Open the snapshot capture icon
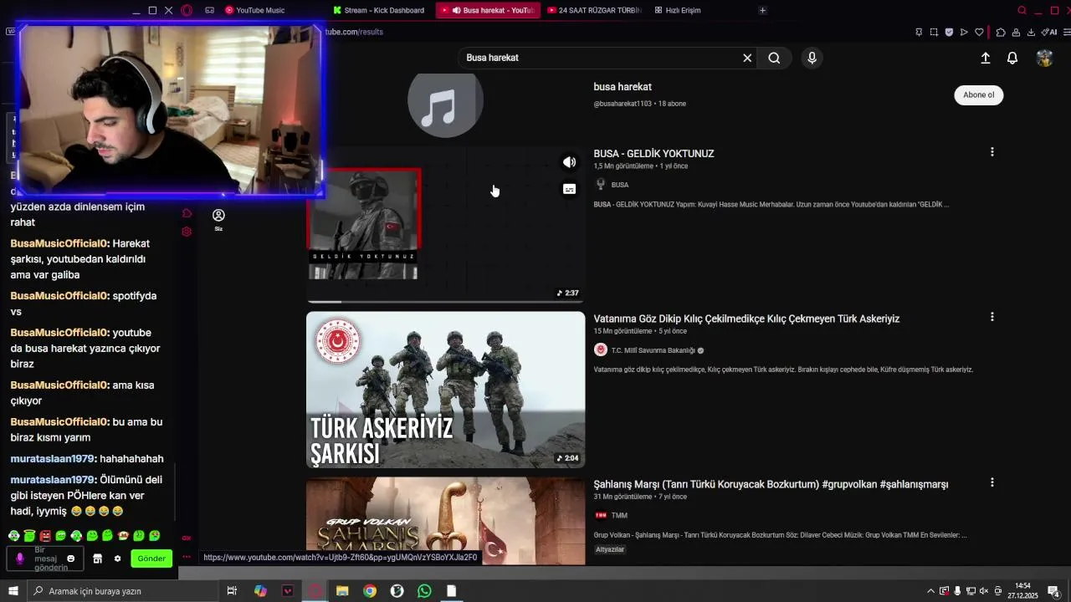 tap(934, 33)
